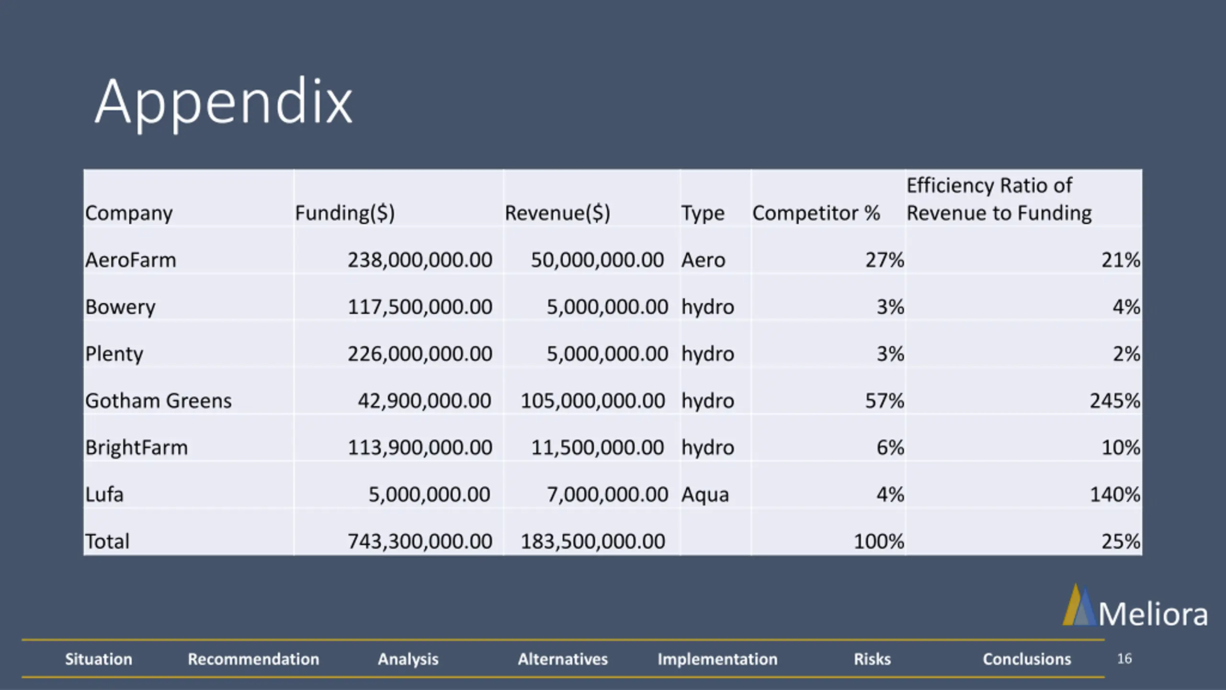Select BrightFarm funding 113,900,000.00
Image resolution: width=1226 pixels, height=690 pixels.
point(420,448)
